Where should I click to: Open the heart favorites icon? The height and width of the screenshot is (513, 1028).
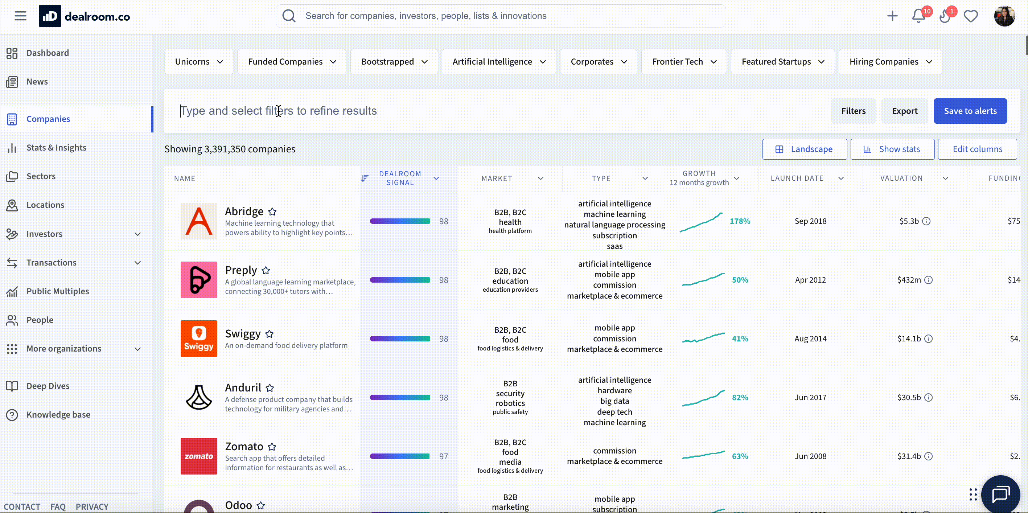(971, 16)
